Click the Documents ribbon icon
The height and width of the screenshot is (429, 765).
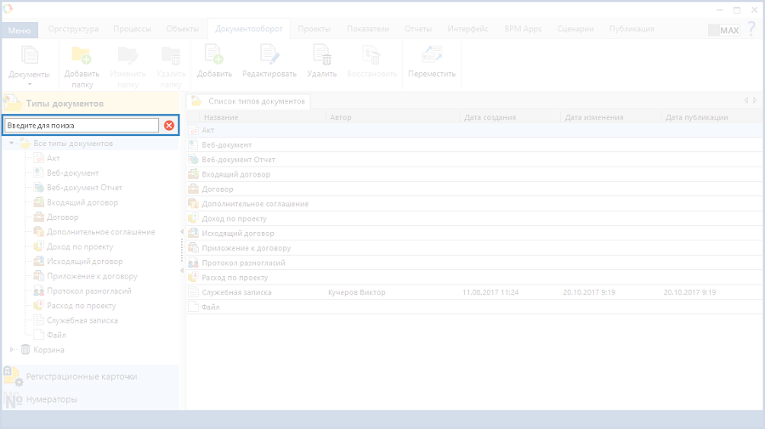29,56
